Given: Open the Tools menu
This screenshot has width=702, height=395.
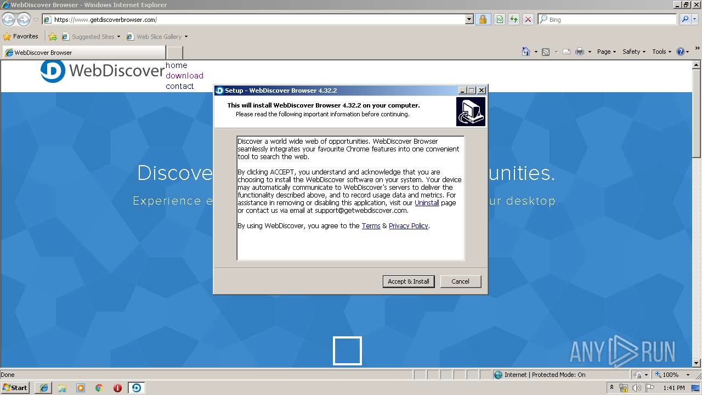Looking at the screenshot, I should (x=662, y=52).
